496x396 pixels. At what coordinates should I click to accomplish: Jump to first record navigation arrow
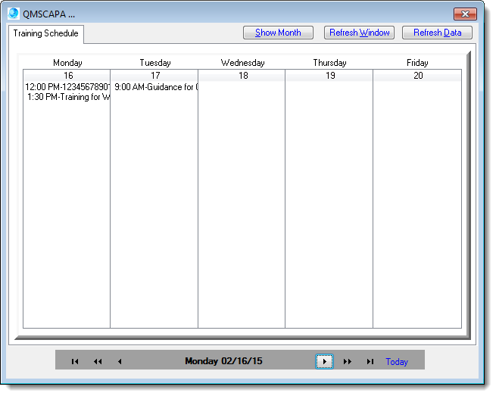(x=75, y=362)
